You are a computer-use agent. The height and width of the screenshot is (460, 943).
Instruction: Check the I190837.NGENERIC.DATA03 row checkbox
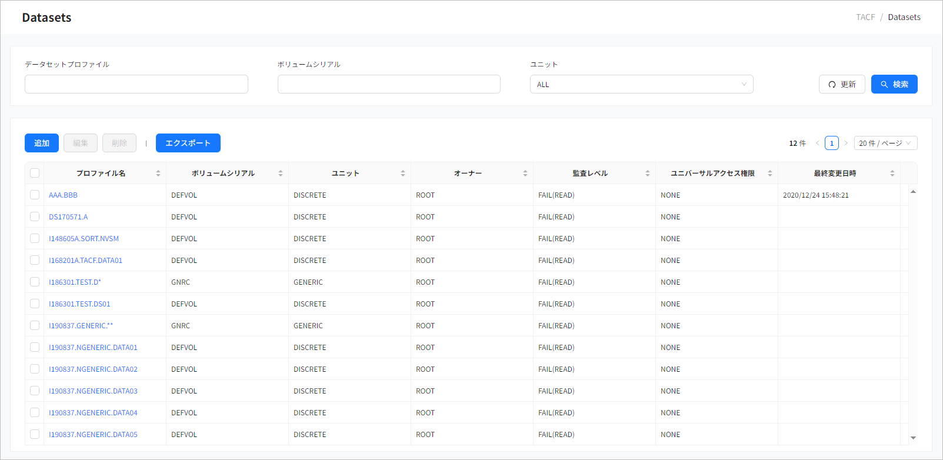click(35, 391)
